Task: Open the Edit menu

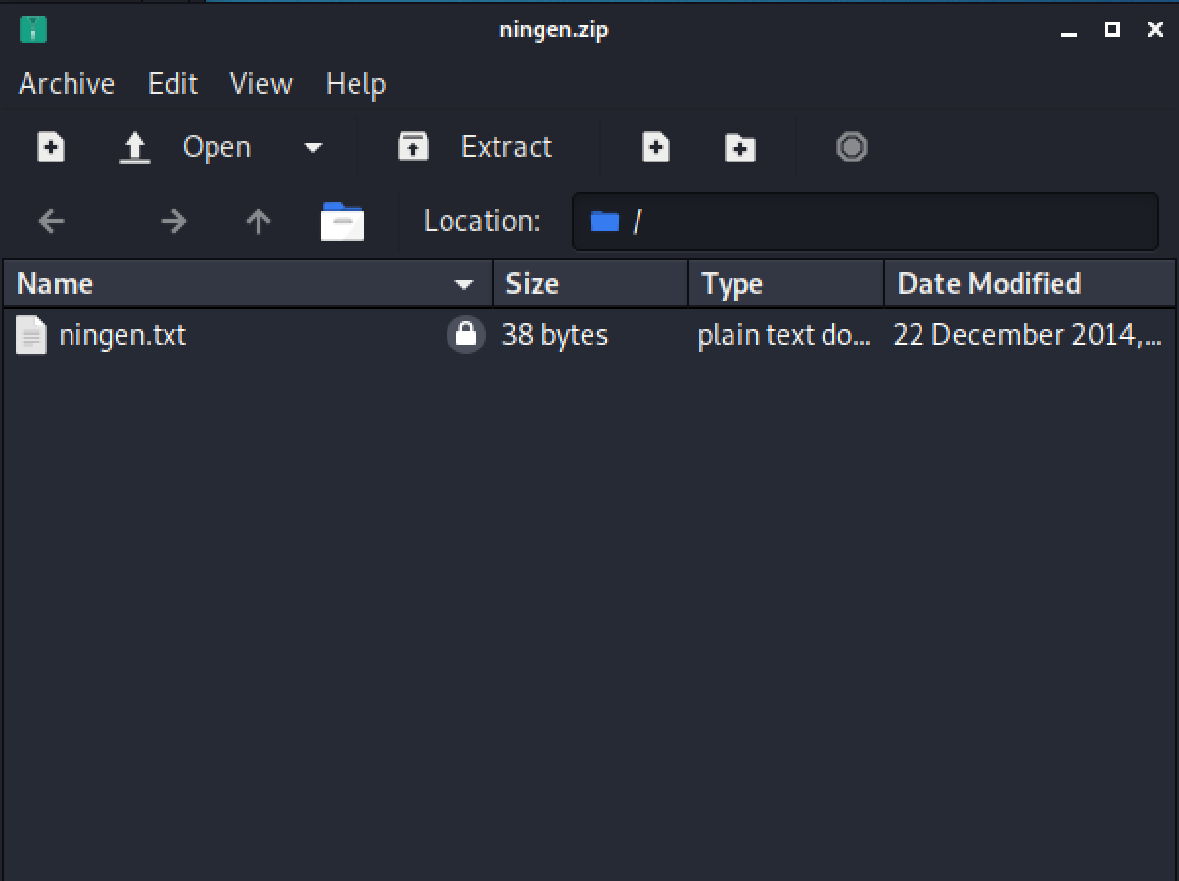Action: tap(172, 84)
